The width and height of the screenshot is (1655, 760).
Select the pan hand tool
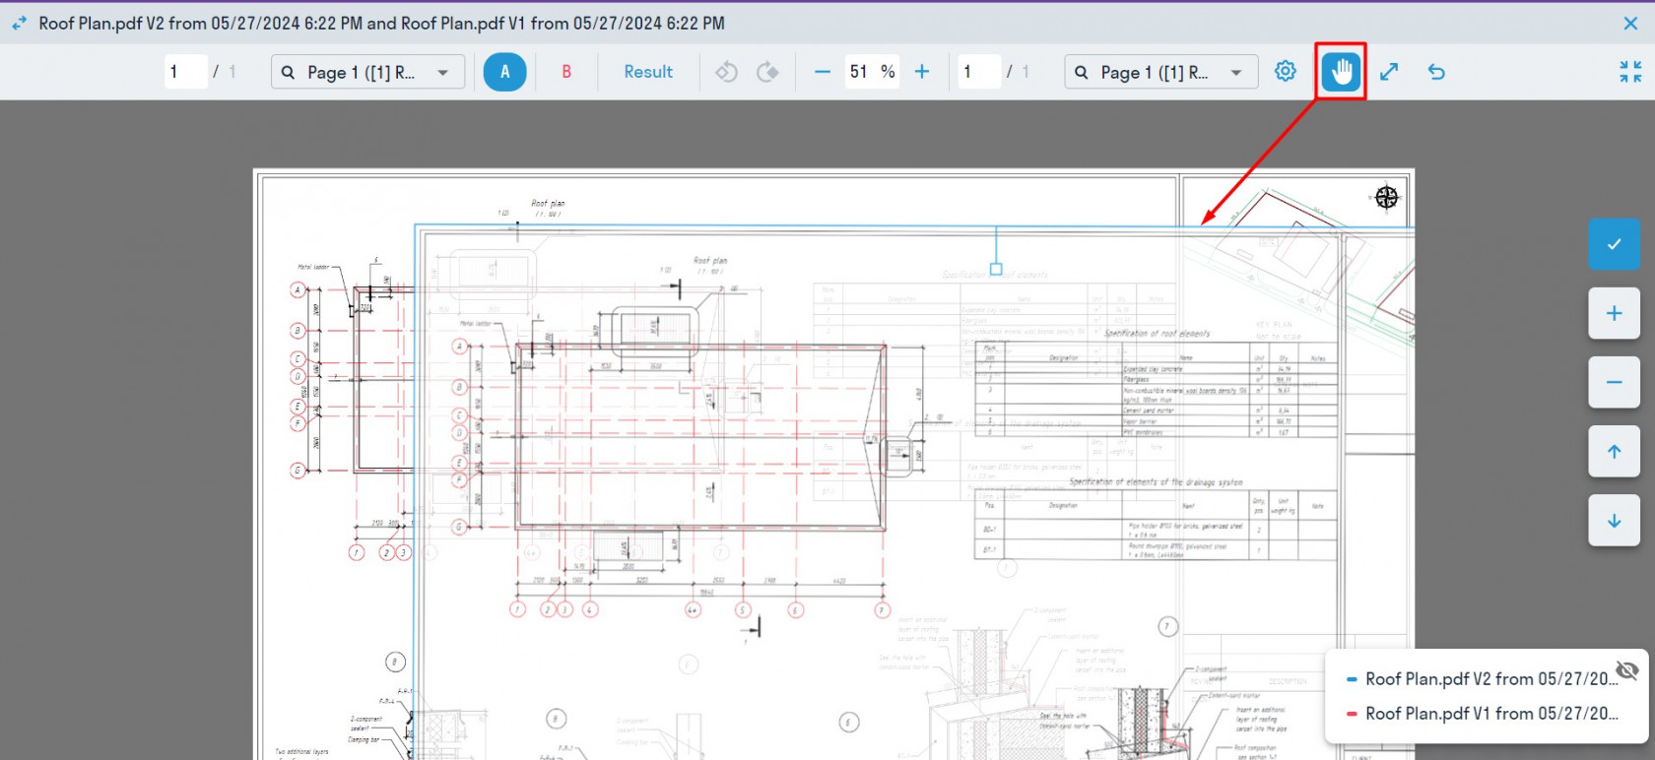coord(1340,71)
